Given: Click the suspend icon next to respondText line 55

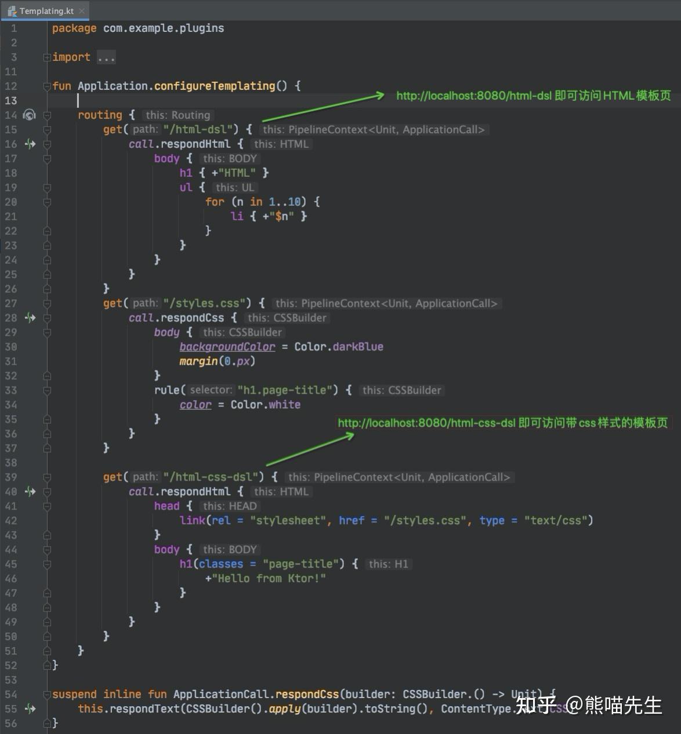Looking at the screenshot, I should [30, 708].
